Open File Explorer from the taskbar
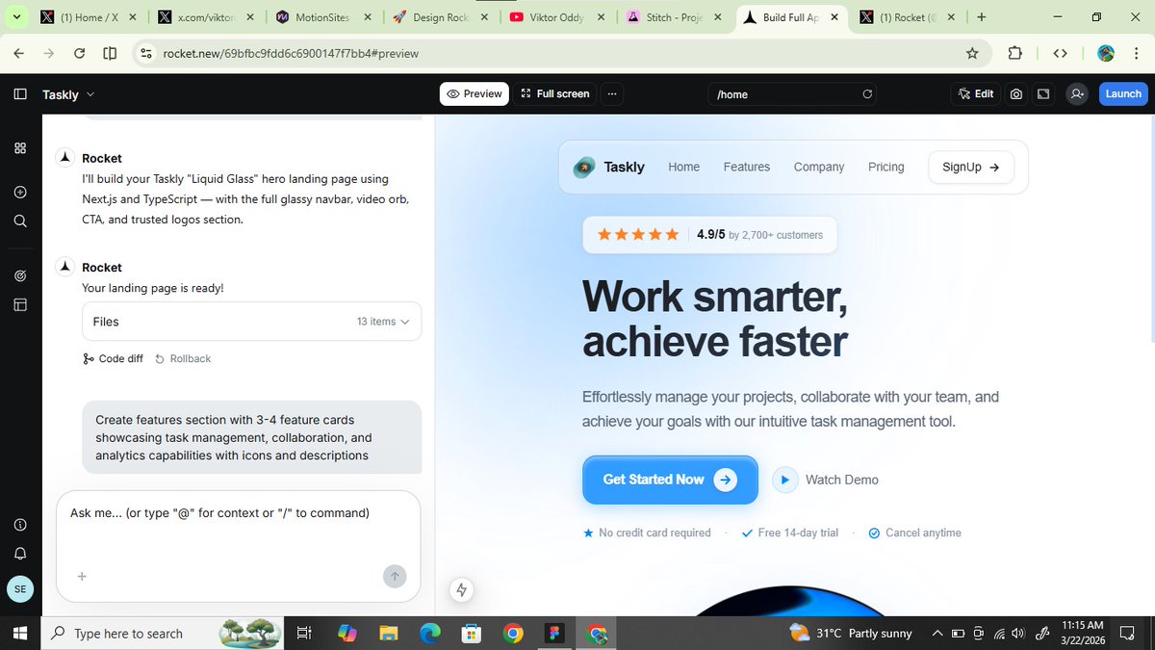The height and width of the screenshot is (650, 1155). pyautogui.click(x=389, y=634)
